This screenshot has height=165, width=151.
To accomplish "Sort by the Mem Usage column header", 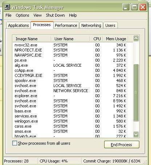I will pos(116,39).
